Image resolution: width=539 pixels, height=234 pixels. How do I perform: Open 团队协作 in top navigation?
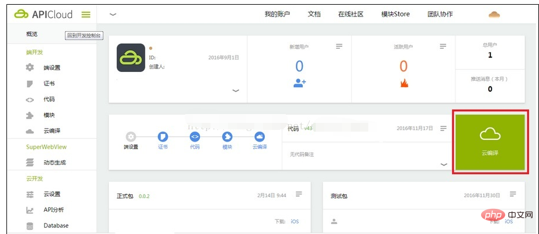(x=440, y=14)
